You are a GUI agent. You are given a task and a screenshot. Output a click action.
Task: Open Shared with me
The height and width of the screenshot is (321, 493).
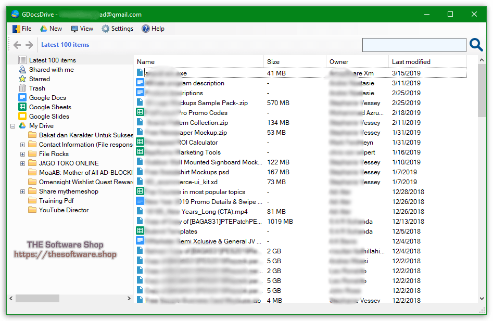[x=51, y=69]
